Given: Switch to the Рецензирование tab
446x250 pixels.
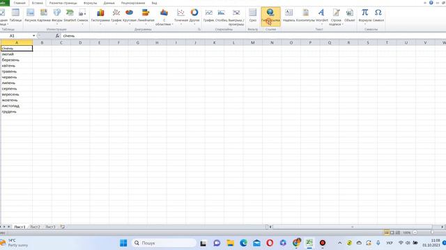Looking at the screenshot, I should coord(133,3).
